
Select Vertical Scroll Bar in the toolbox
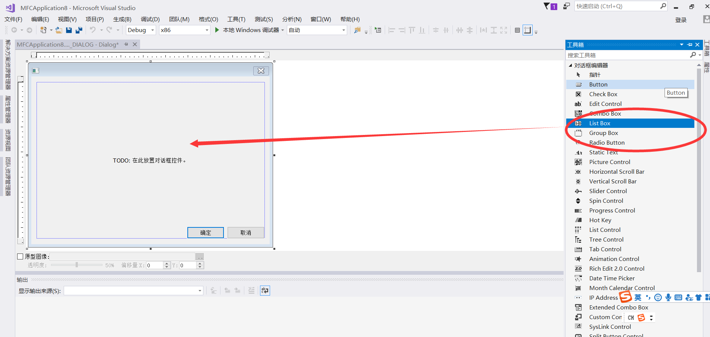630,182
